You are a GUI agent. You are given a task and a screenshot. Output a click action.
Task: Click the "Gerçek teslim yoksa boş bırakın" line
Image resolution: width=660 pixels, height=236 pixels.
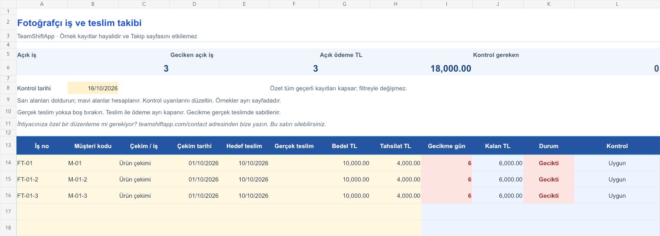pos(149,112)
